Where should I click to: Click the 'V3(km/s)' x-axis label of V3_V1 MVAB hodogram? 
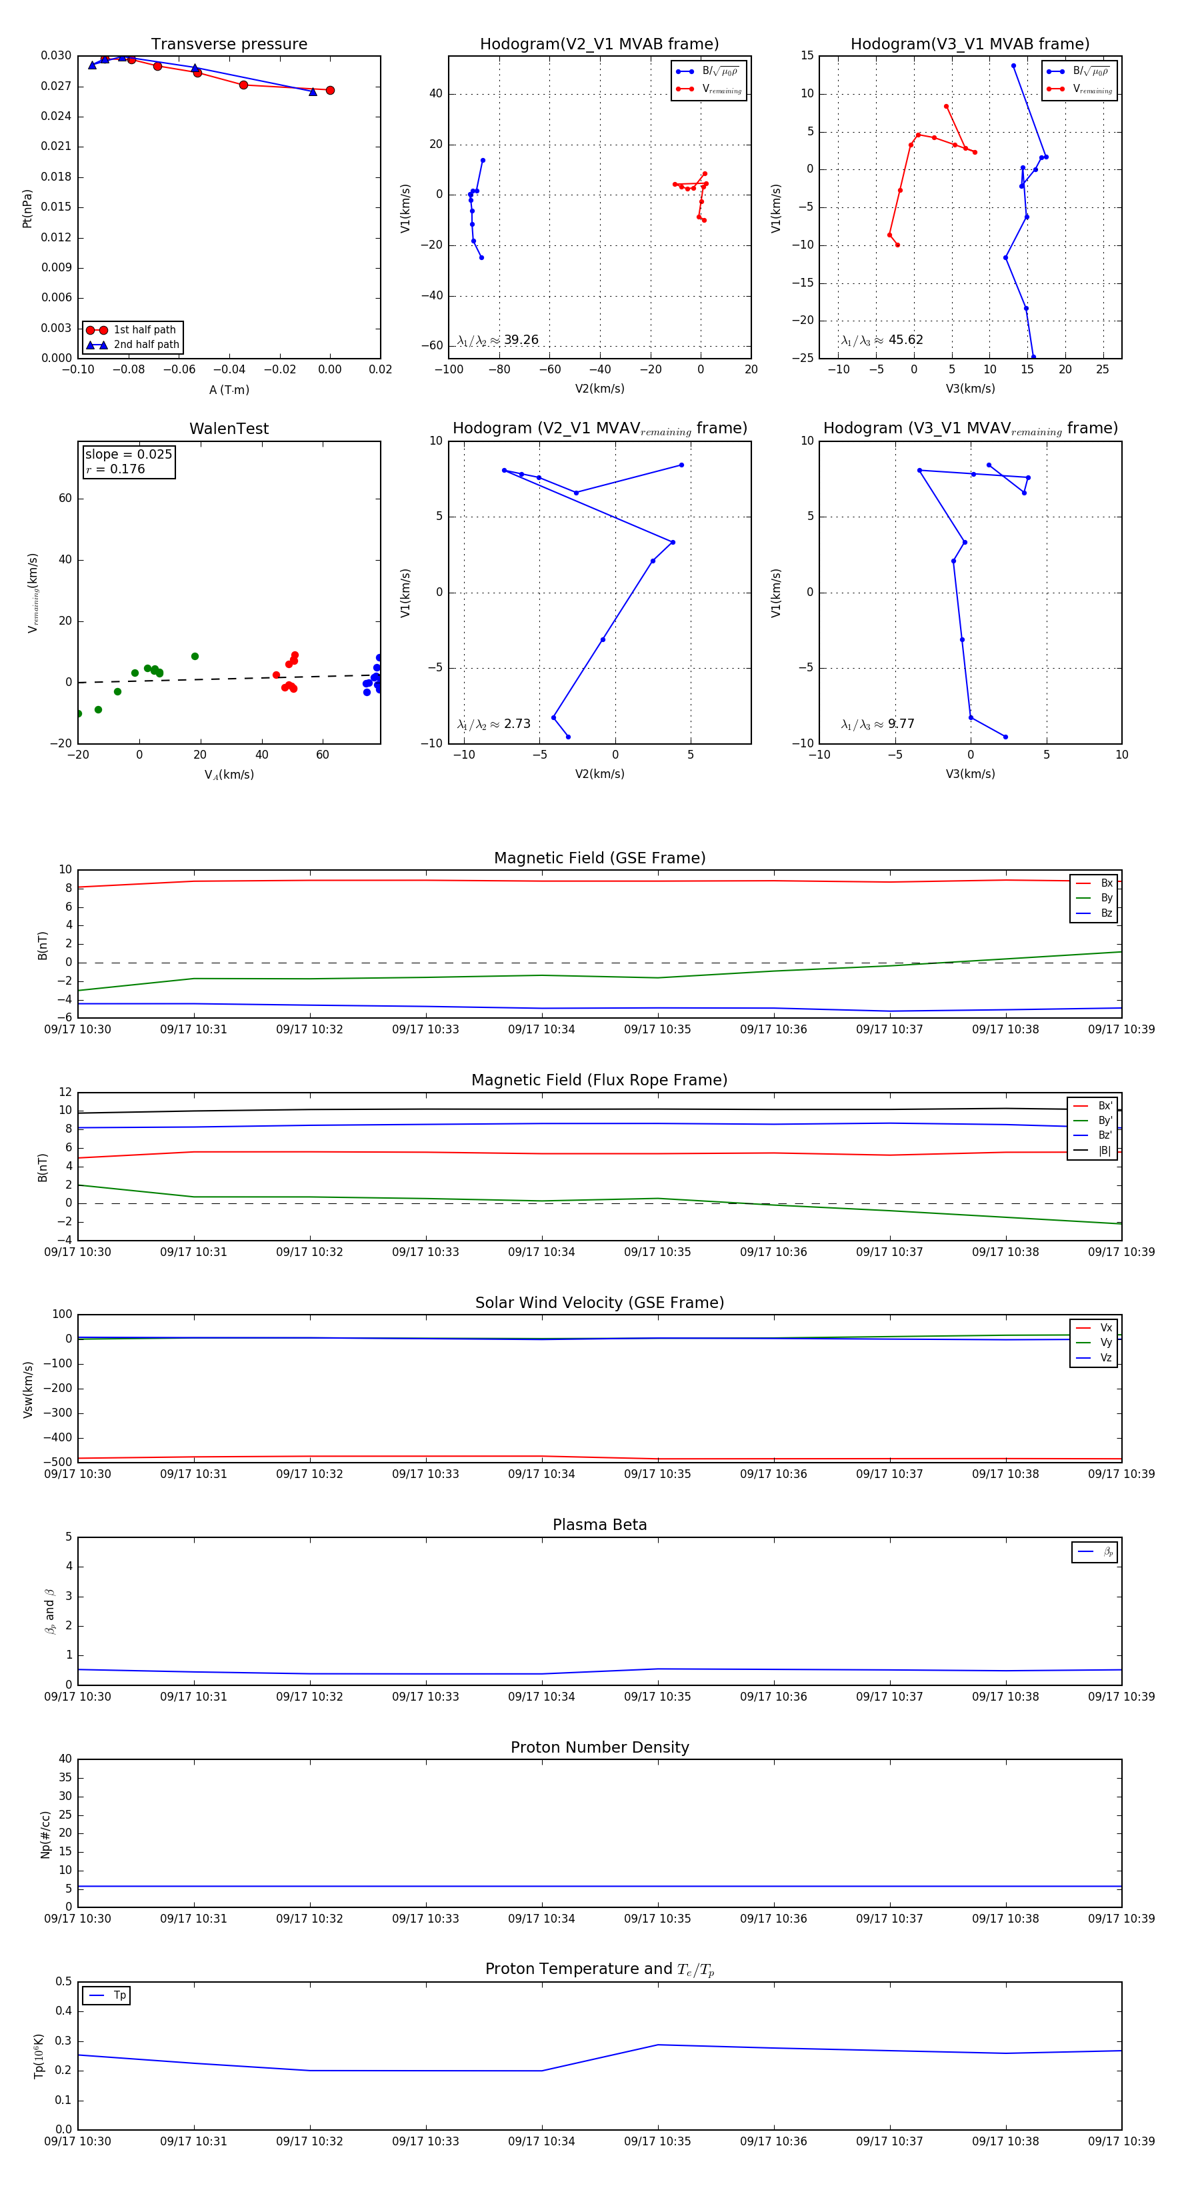click(x=970, y=389)
